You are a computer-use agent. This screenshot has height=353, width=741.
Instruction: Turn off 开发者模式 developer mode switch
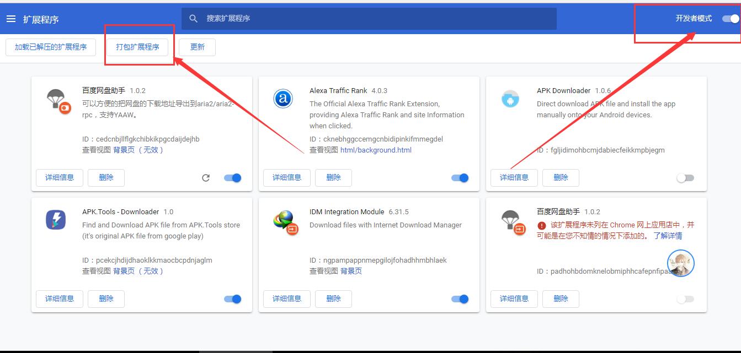(731, 19)
